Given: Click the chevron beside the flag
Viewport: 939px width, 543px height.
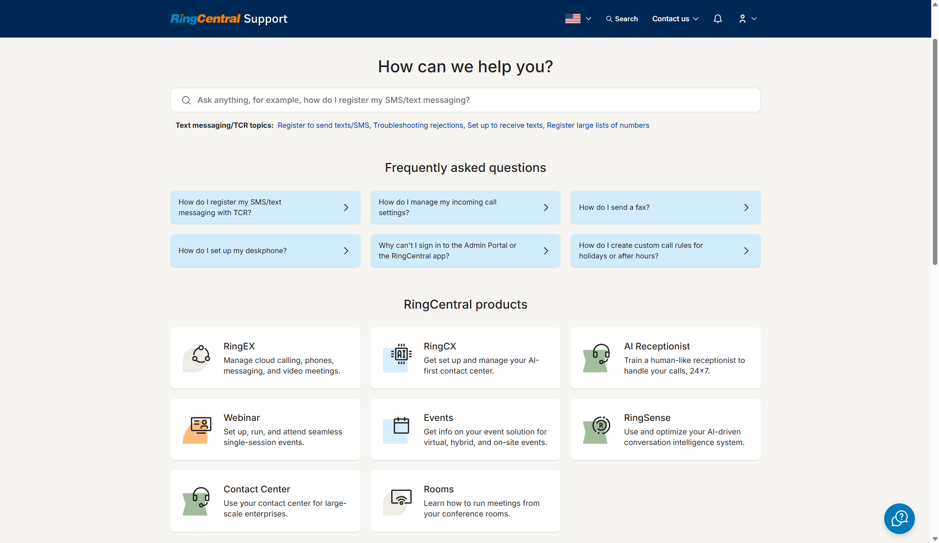Looking at the screenshot, I should tap(589, 19).
